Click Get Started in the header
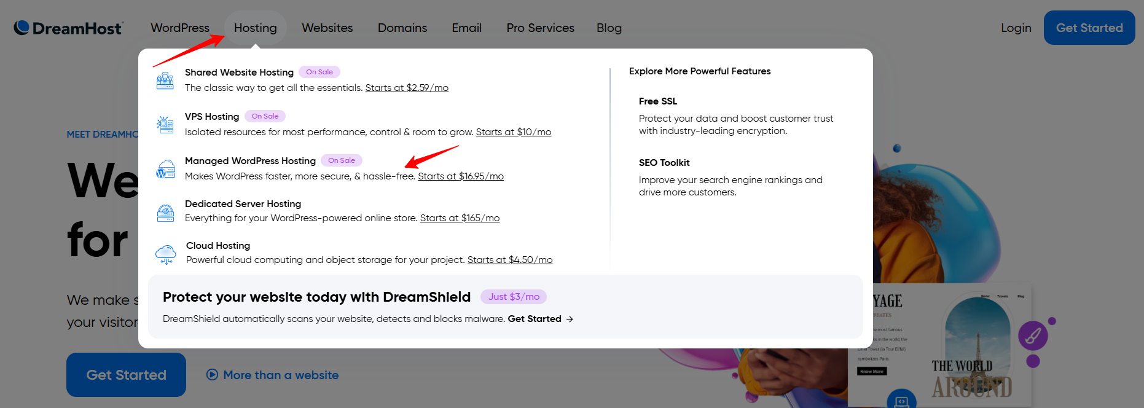1144x408 pixels. coord(1089,28)
